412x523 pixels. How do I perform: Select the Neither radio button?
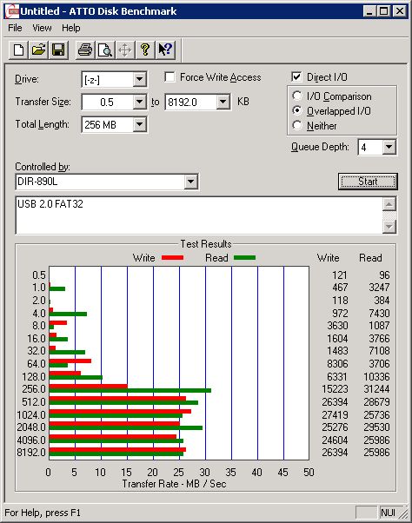click(x=297, y=125)
